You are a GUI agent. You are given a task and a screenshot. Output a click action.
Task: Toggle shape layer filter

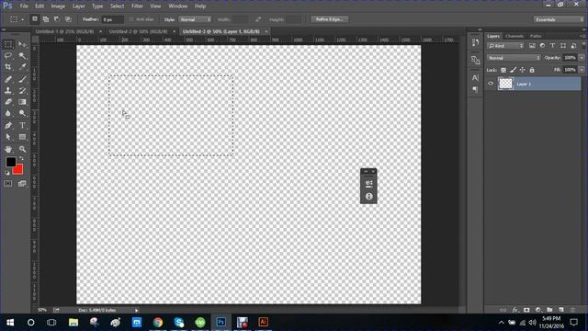click(563, 46)
